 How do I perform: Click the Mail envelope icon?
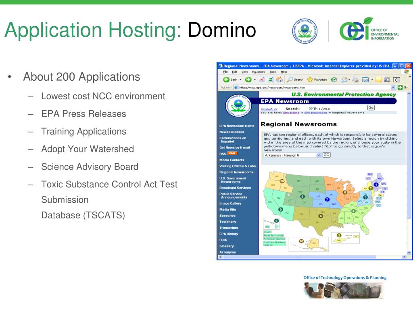344,80
